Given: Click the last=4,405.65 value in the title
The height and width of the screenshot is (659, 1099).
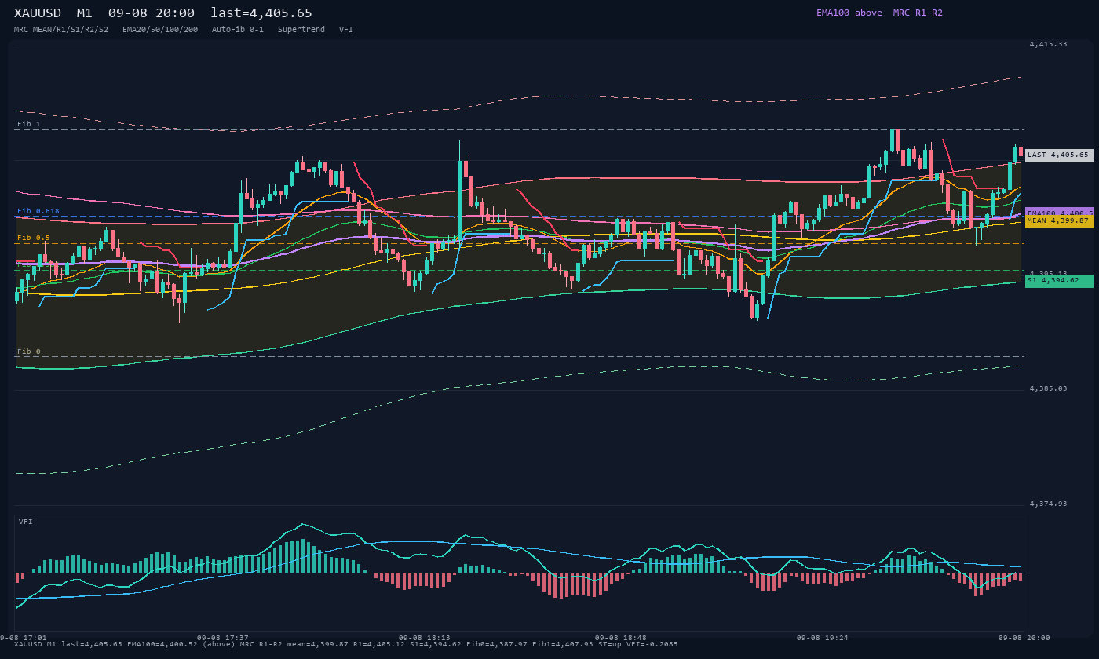Looking at the screenshot, I should tap(261, 13).
